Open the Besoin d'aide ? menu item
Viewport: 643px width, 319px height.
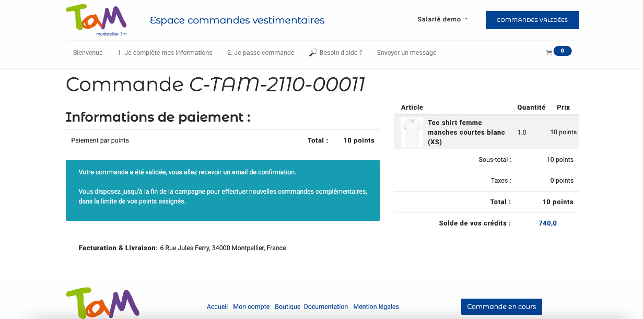point(341,53)
